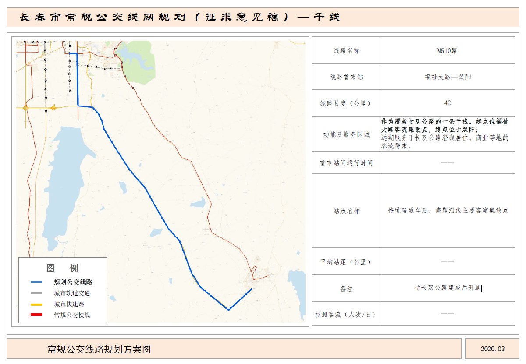Select the 预测客流（人次/日） row label
526x364 pixels.
(346, 314)
